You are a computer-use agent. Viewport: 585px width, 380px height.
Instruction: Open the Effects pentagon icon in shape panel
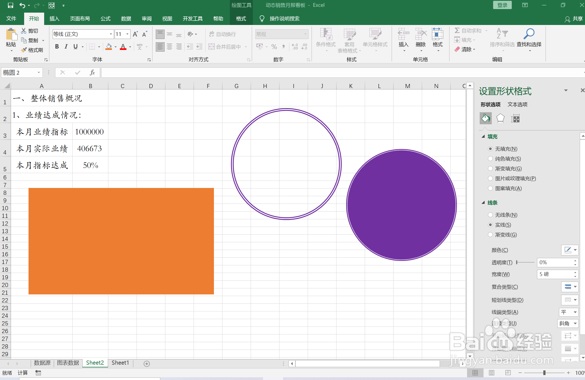tap(500, 119)
